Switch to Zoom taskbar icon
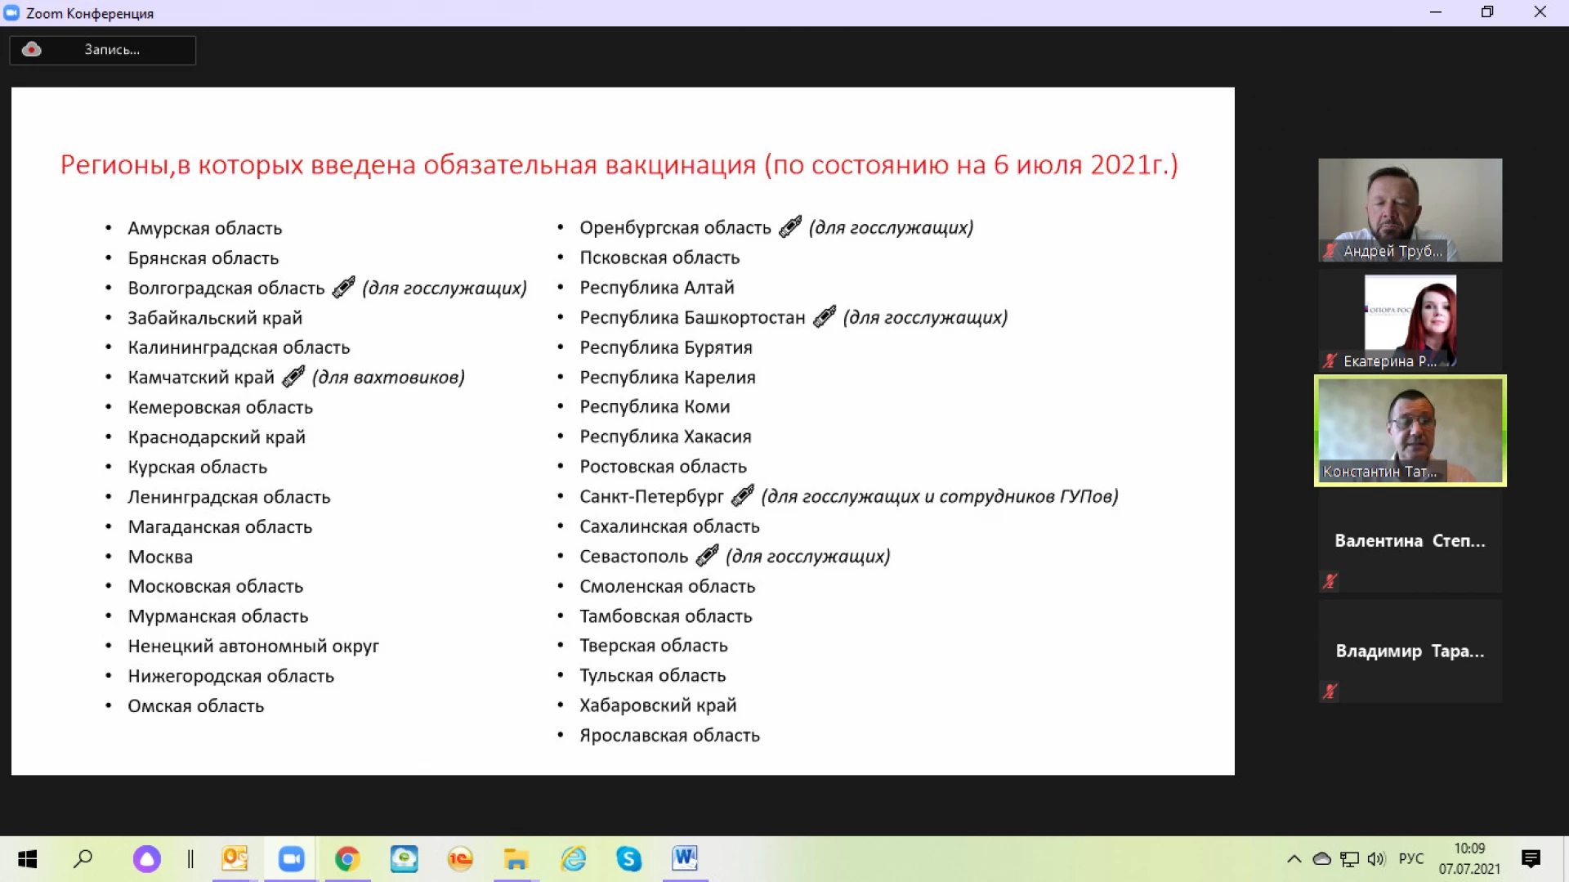This screenshot has width=1569, height=882. (x=291, y=858)
